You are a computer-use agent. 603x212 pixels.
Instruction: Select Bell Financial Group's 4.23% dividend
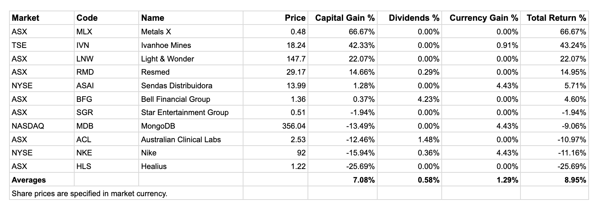[429, 99]
